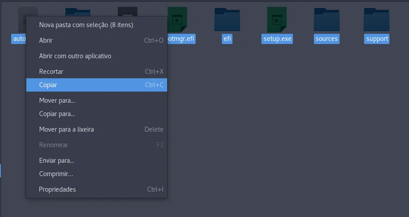Select 'Nova pasta com seleção (8 itens)'
409x217 pixels.
tap(96, 25)
